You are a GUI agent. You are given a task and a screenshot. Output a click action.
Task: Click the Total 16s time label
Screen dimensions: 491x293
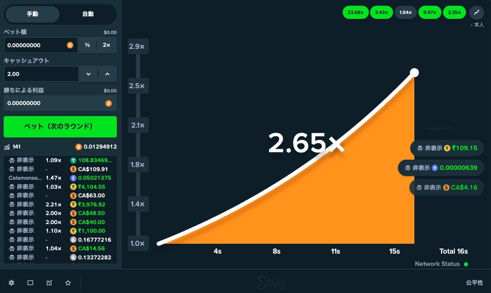point(453,251)
